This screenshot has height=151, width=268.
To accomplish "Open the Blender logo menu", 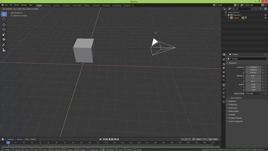I will [3, 5].
